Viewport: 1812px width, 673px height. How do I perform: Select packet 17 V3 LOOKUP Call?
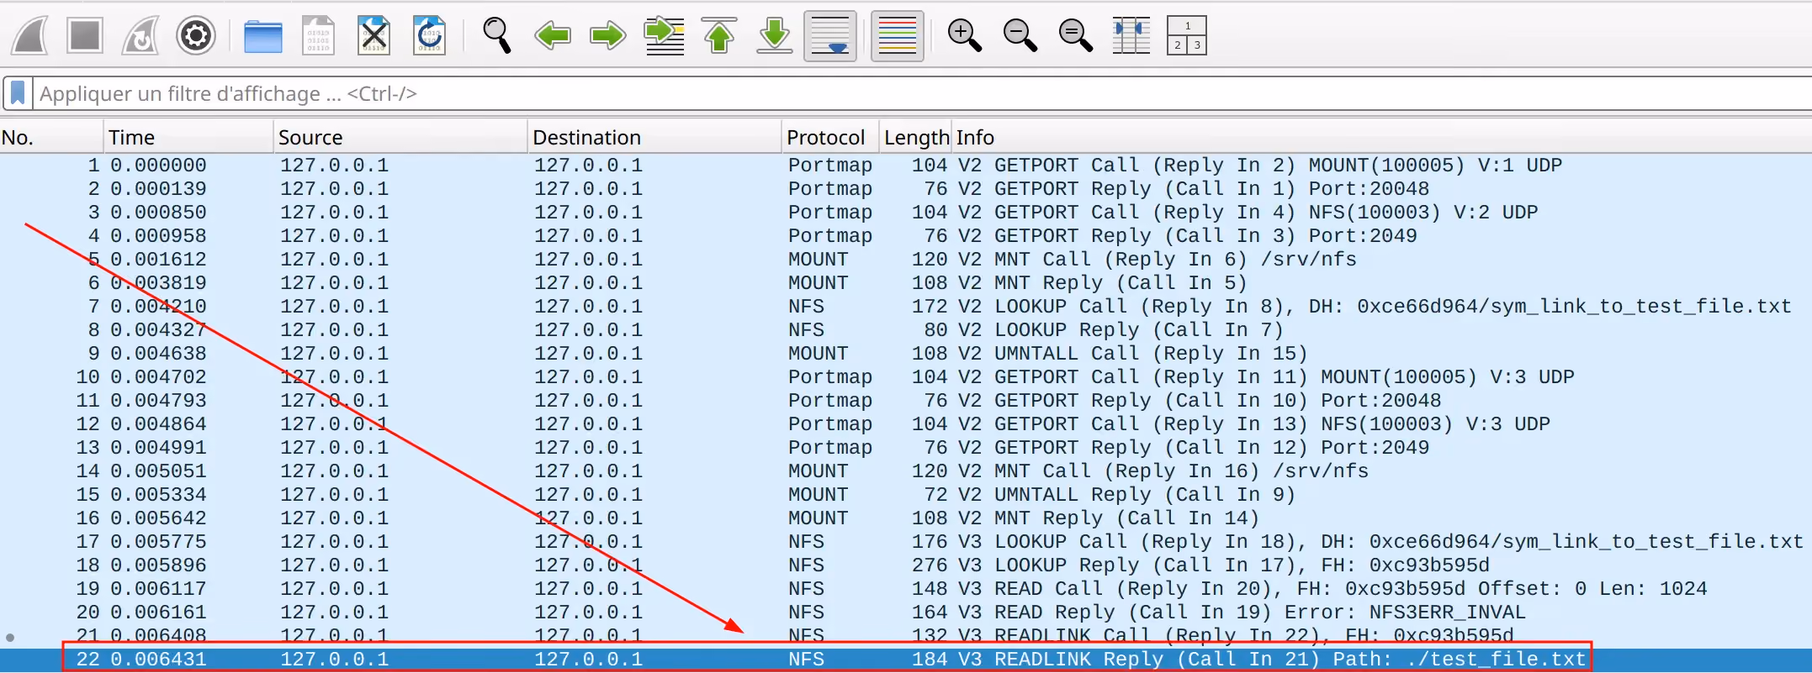[x=906, y=542]
